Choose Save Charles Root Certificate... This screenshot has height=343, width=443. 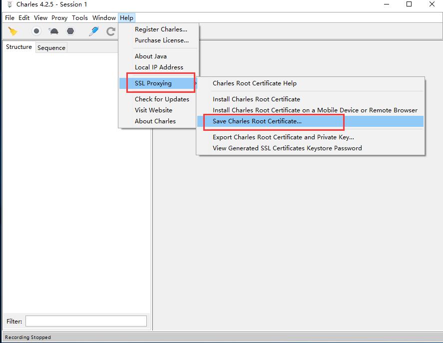click(310, 121)
